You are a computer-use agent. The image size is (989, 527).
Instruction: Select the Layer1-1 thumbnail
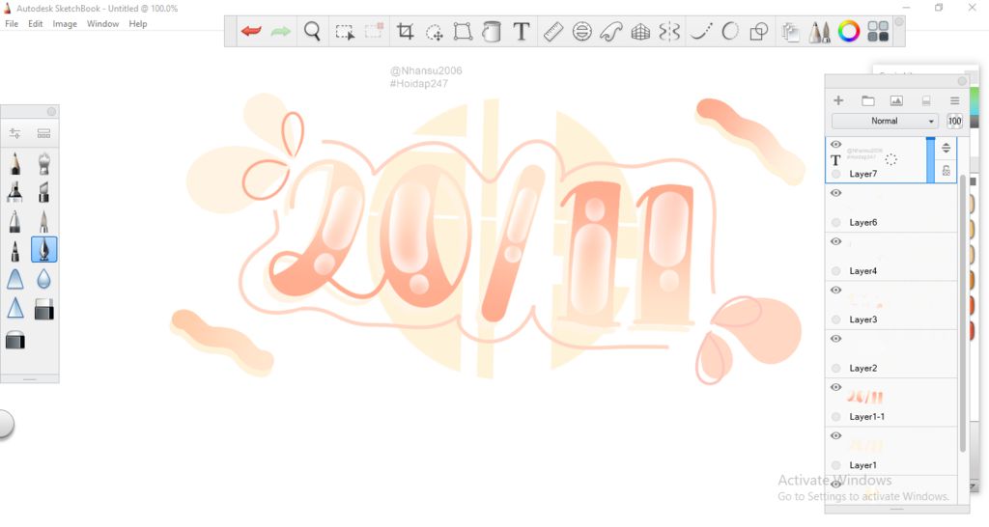pyautogui.click(x=864, y=397)
